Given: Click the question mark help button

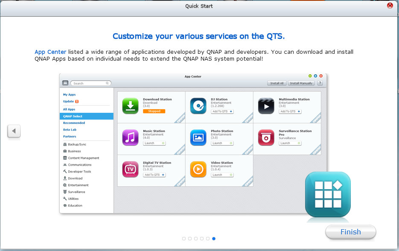Looking at the screenshot, I should 320,83.
